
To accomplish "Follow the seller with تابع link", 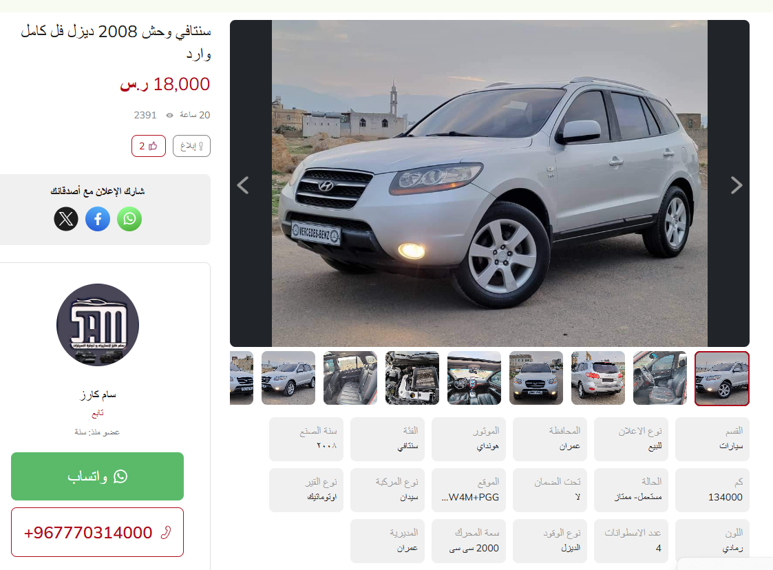I will (x=98, y=413).
